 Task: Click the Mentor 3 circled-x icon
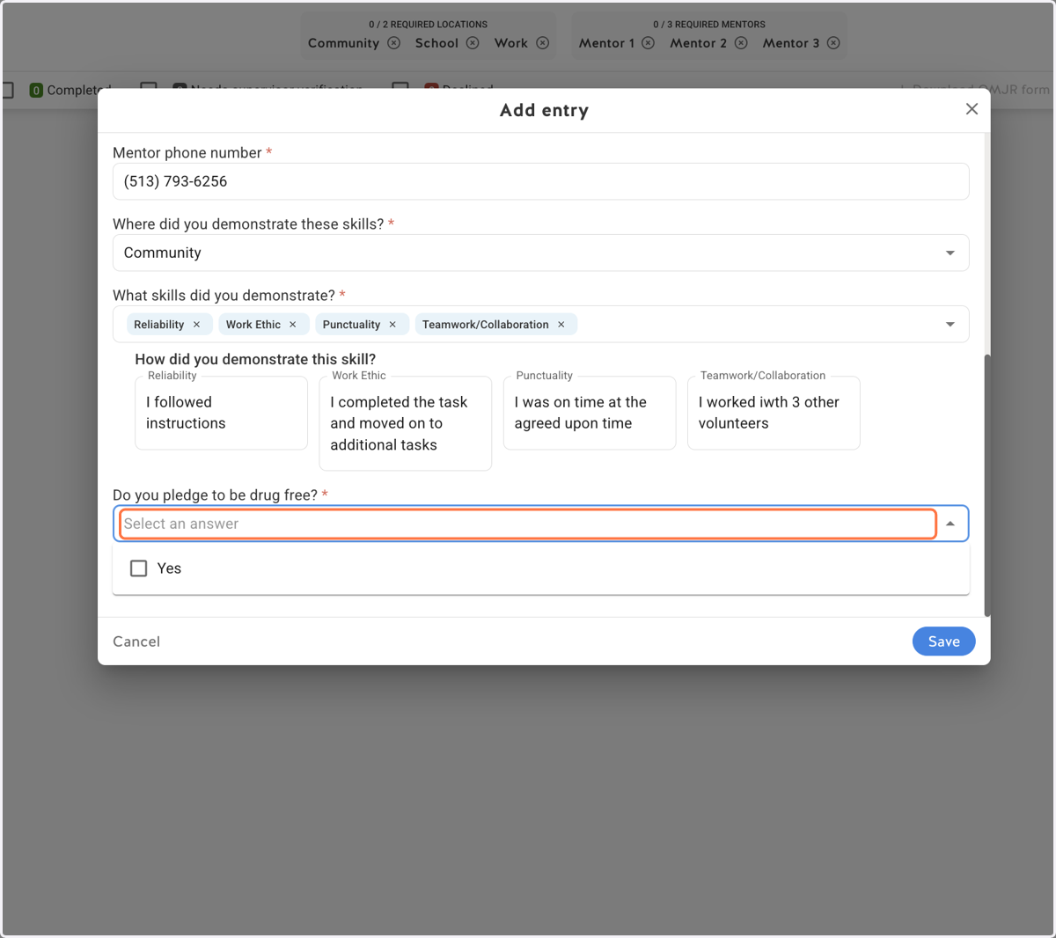click(833, 43)
